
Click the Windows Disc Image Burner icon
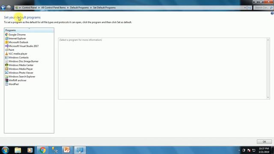coord(6,61)
